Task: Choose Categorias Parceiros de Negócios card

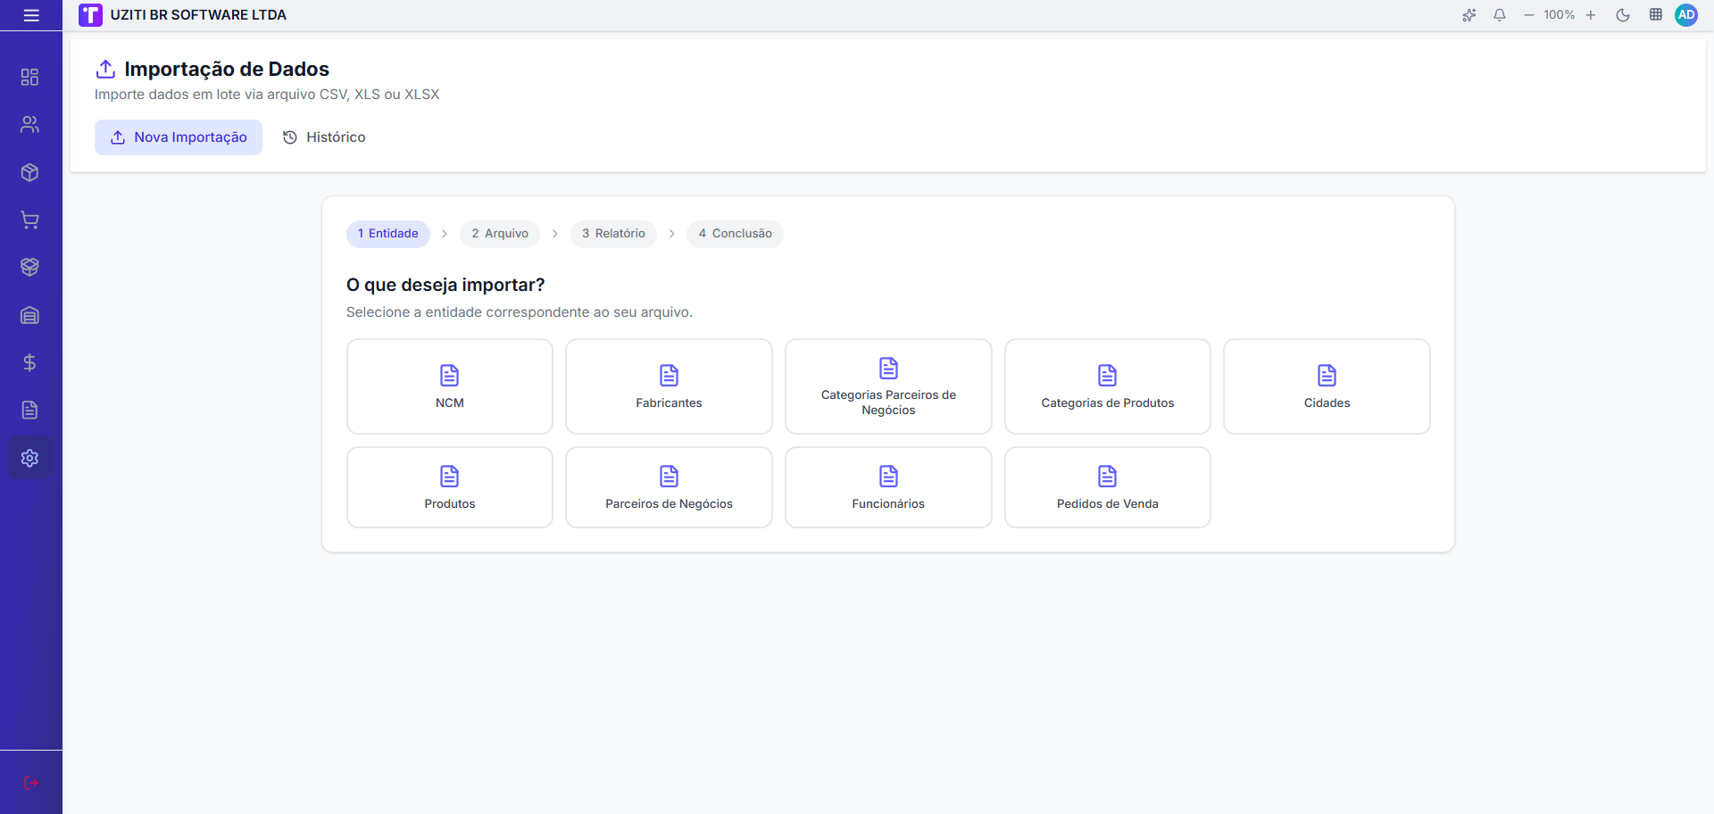Action: coord(888,386)
